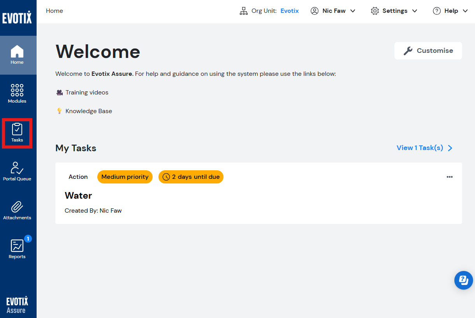Image resolution: width=475 pixels, height=318 pixels.
Task: Click the Medium priority badge
Action: (125, 177)
